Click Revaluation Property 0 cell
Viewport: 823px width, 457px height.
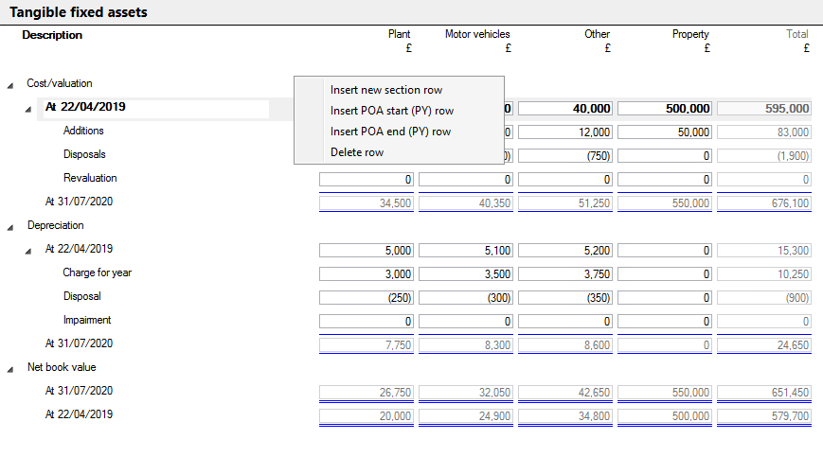pos(665,179)
